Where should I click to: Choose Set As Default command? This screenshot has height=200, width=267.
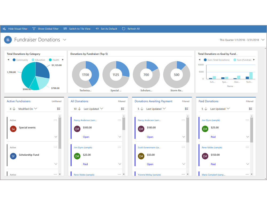[106, 29]
